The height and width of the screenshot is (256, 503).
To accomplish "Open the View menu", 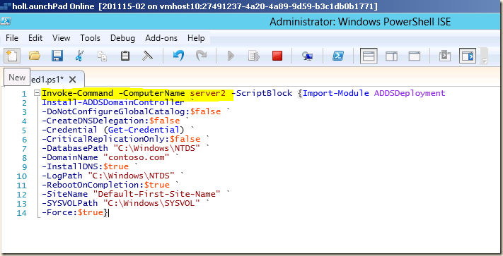I will tap(62, 38).
